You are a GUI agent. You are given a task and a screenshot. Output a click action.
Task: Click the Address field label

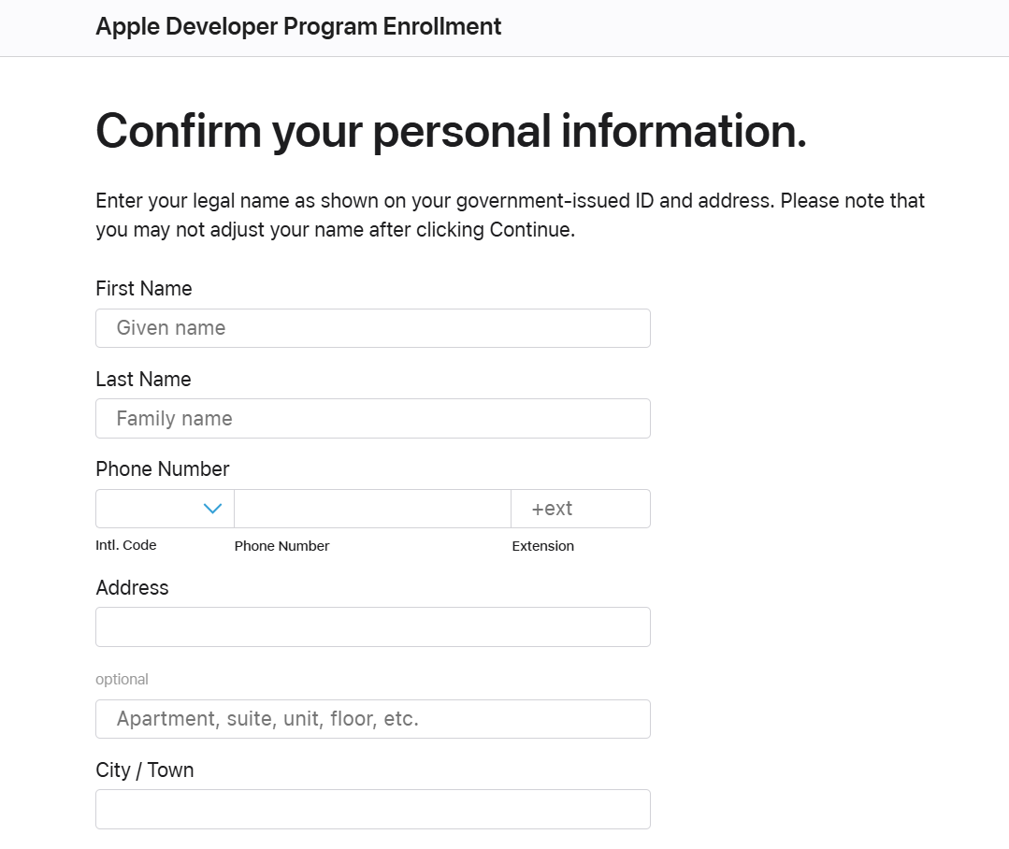click(132, 588)
